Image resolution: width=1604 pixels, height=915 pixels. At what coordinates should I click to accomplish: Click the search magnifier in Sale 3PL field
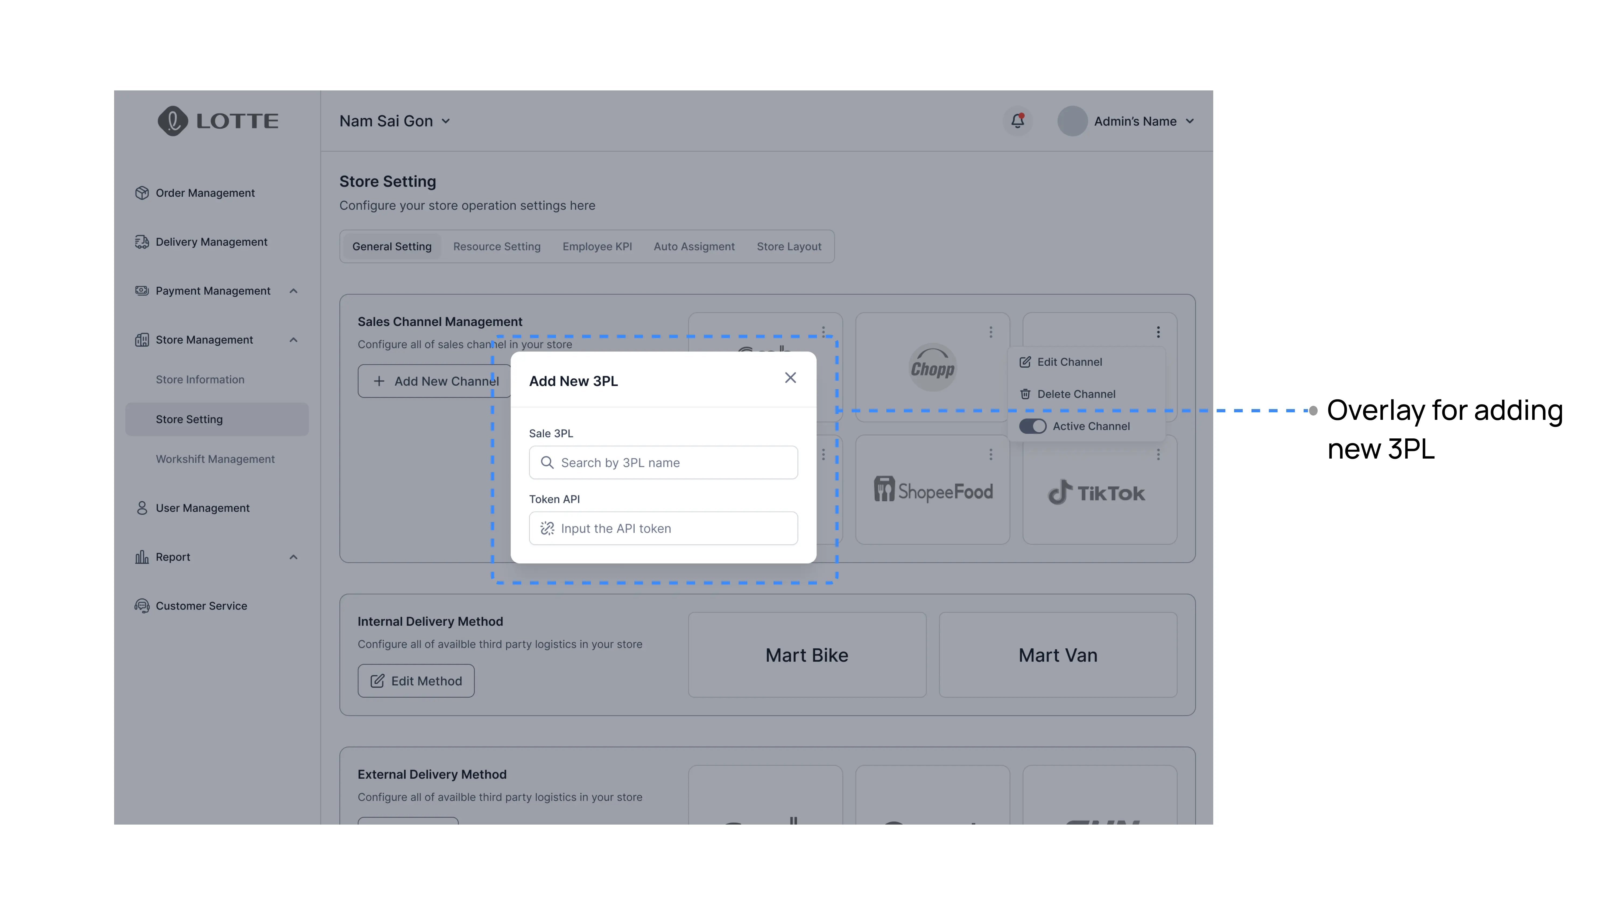click(x=547, y=463)
